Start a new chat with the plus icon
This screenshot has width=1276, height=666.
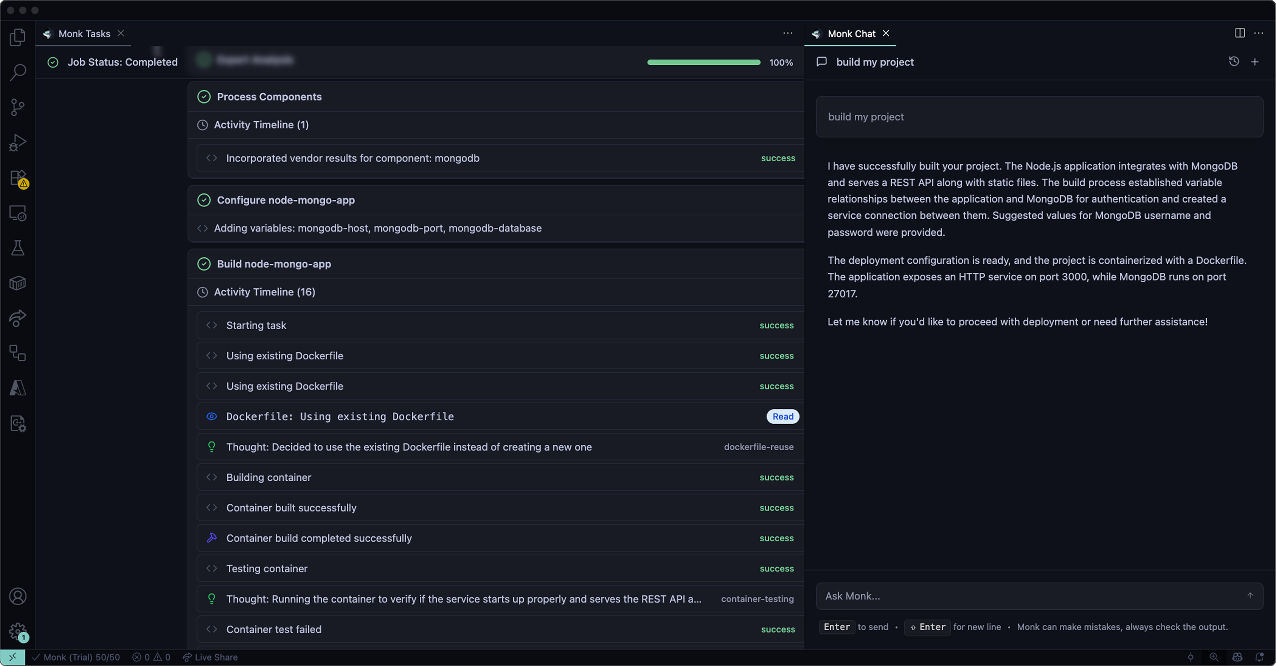click(x=1255, y=61)
